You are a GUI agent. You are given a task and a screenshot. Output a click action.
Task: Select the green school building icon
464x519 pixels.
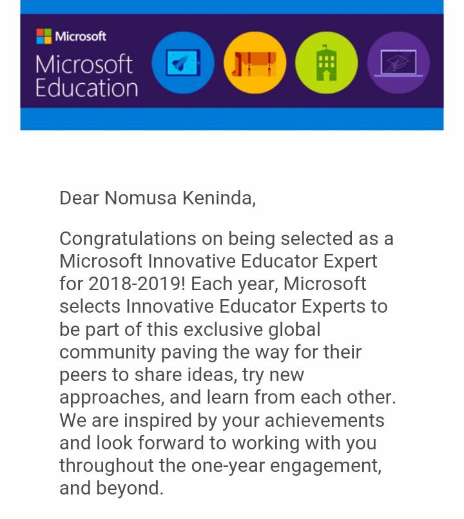click(x=326, y=63)
